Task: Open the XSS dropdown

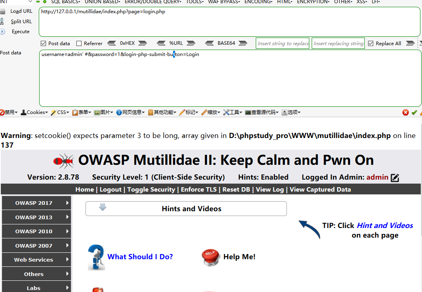Action: click(362, 2)
